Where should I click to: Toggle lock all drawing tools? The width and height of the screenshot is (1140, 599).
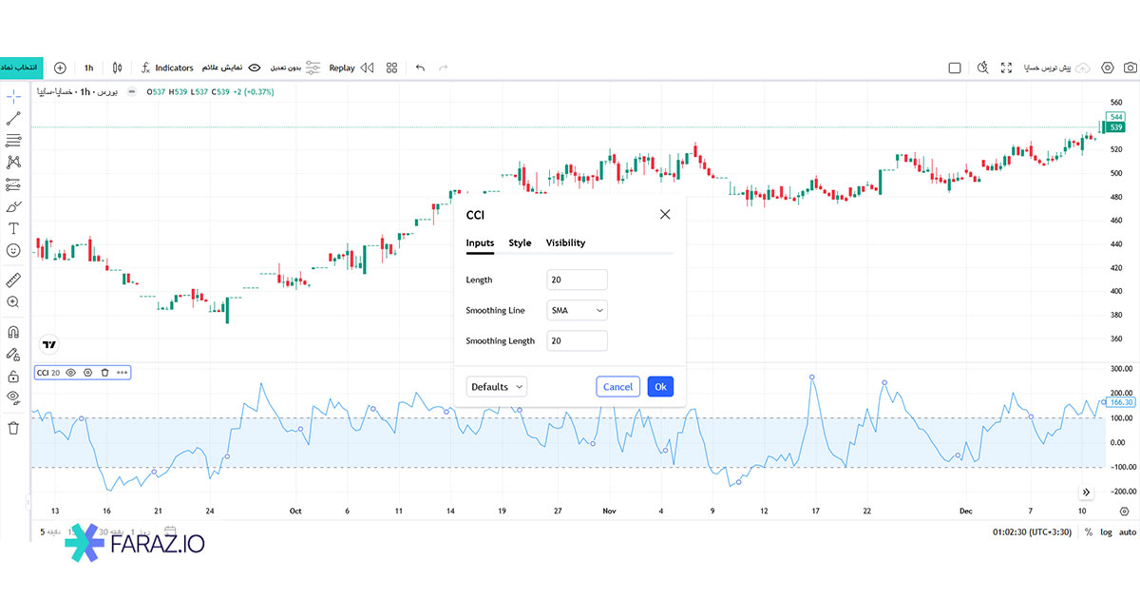coord(13,376)
